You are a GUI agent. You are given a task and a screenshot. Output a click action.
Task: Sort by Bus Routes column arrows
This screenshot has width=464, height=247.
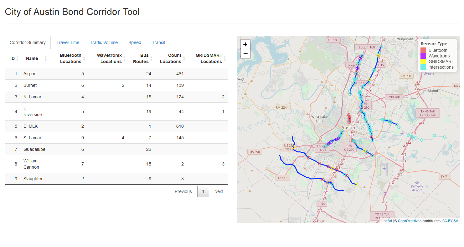[x=151, y=58]
